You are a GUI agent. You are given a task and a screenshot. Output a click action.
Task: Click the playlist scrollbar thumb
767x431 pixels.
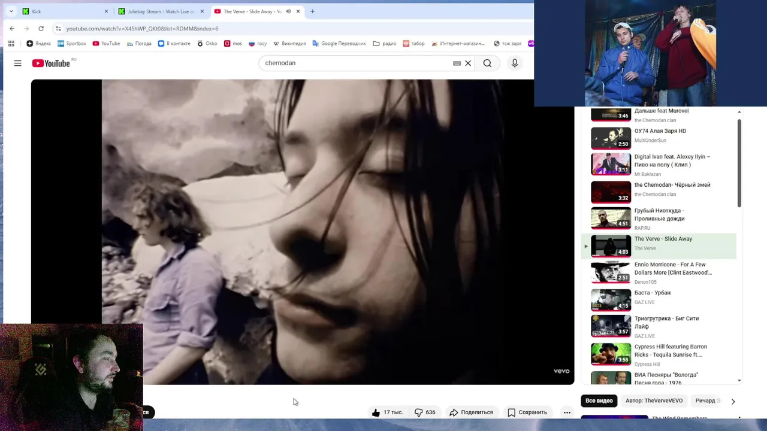pyautogui.click(x=739, y=163)
